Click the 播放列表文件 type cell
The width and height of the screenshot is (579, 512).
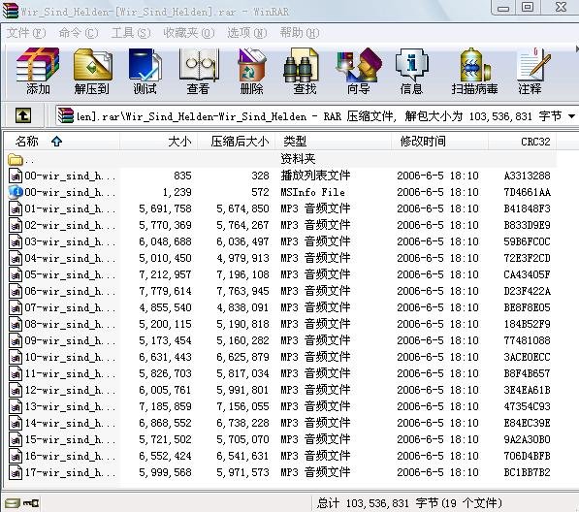[315, 176]
